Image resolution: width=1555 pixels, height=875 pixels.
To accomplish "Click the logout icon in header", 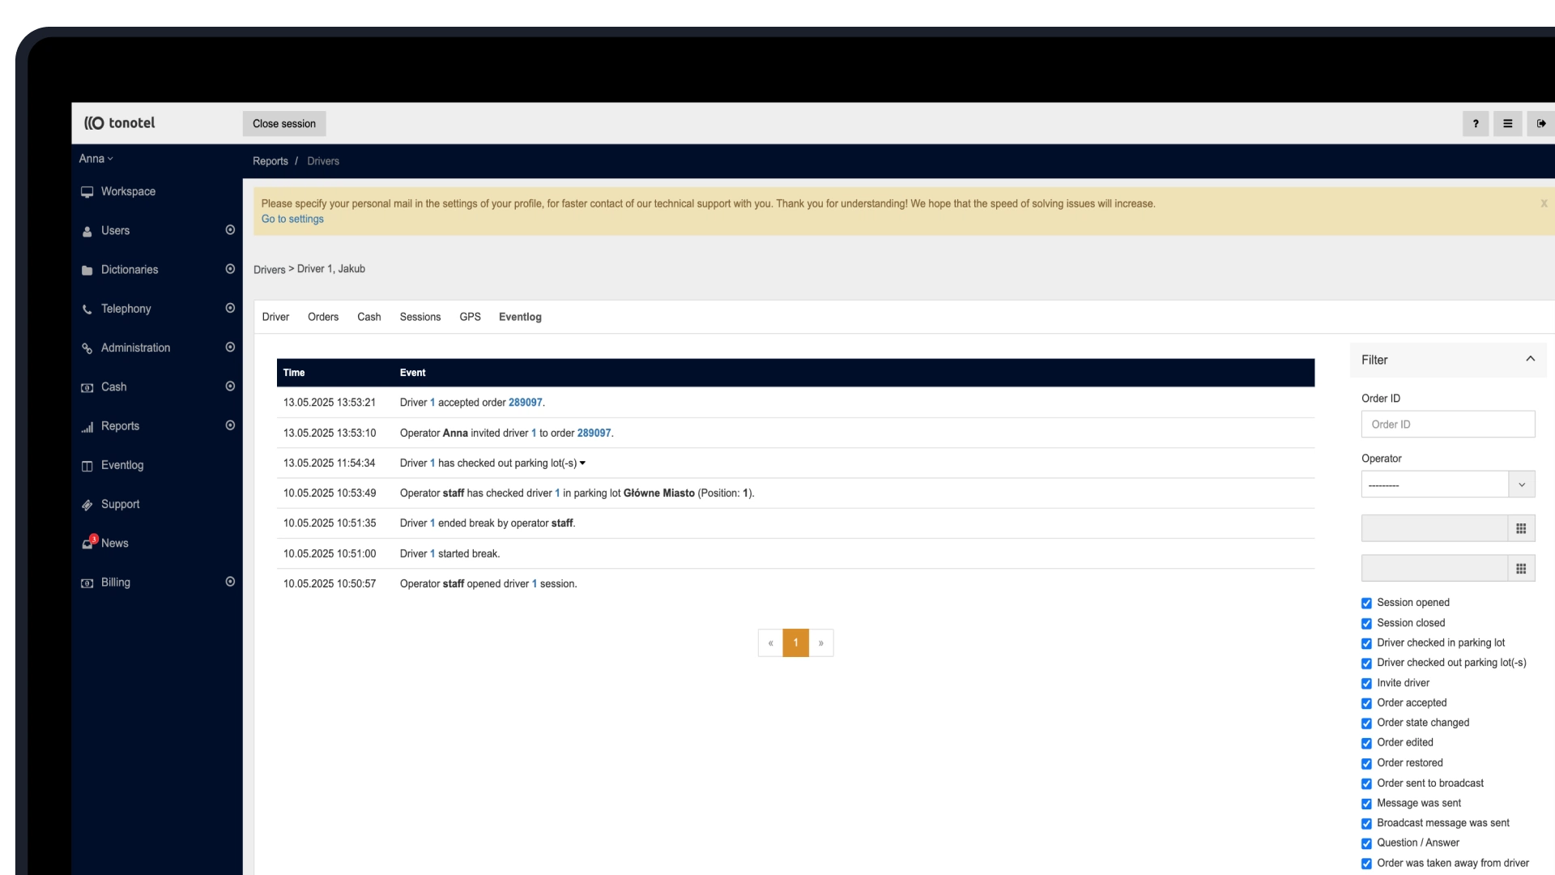I will 1540,124.
